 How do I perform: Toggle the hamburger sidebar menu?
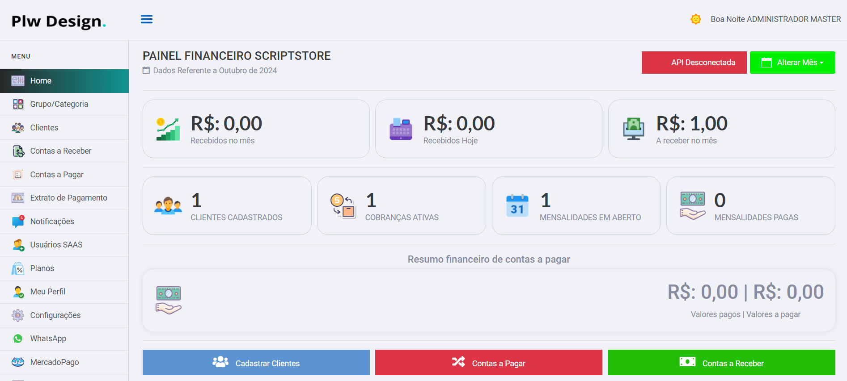[x=147, y=19]
